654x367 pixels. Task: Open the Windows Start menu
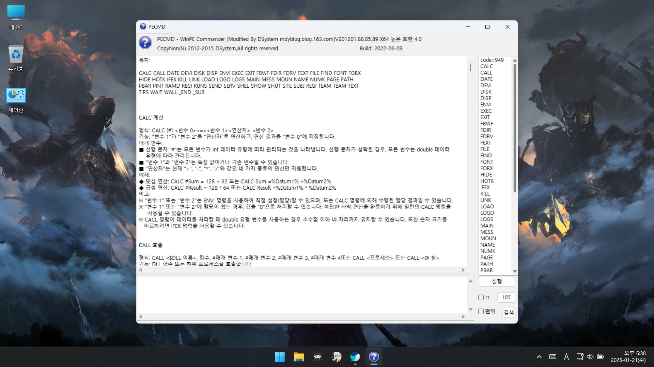[x=280, y=357]
